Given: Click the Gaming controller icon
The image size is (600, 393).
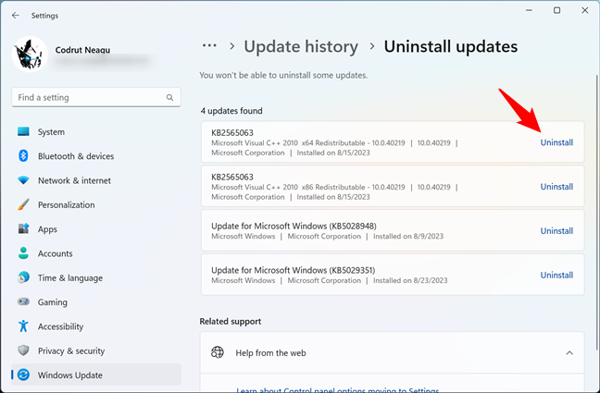Looking at the screenshot, I should pyautogui.click(x=23, y=301).
